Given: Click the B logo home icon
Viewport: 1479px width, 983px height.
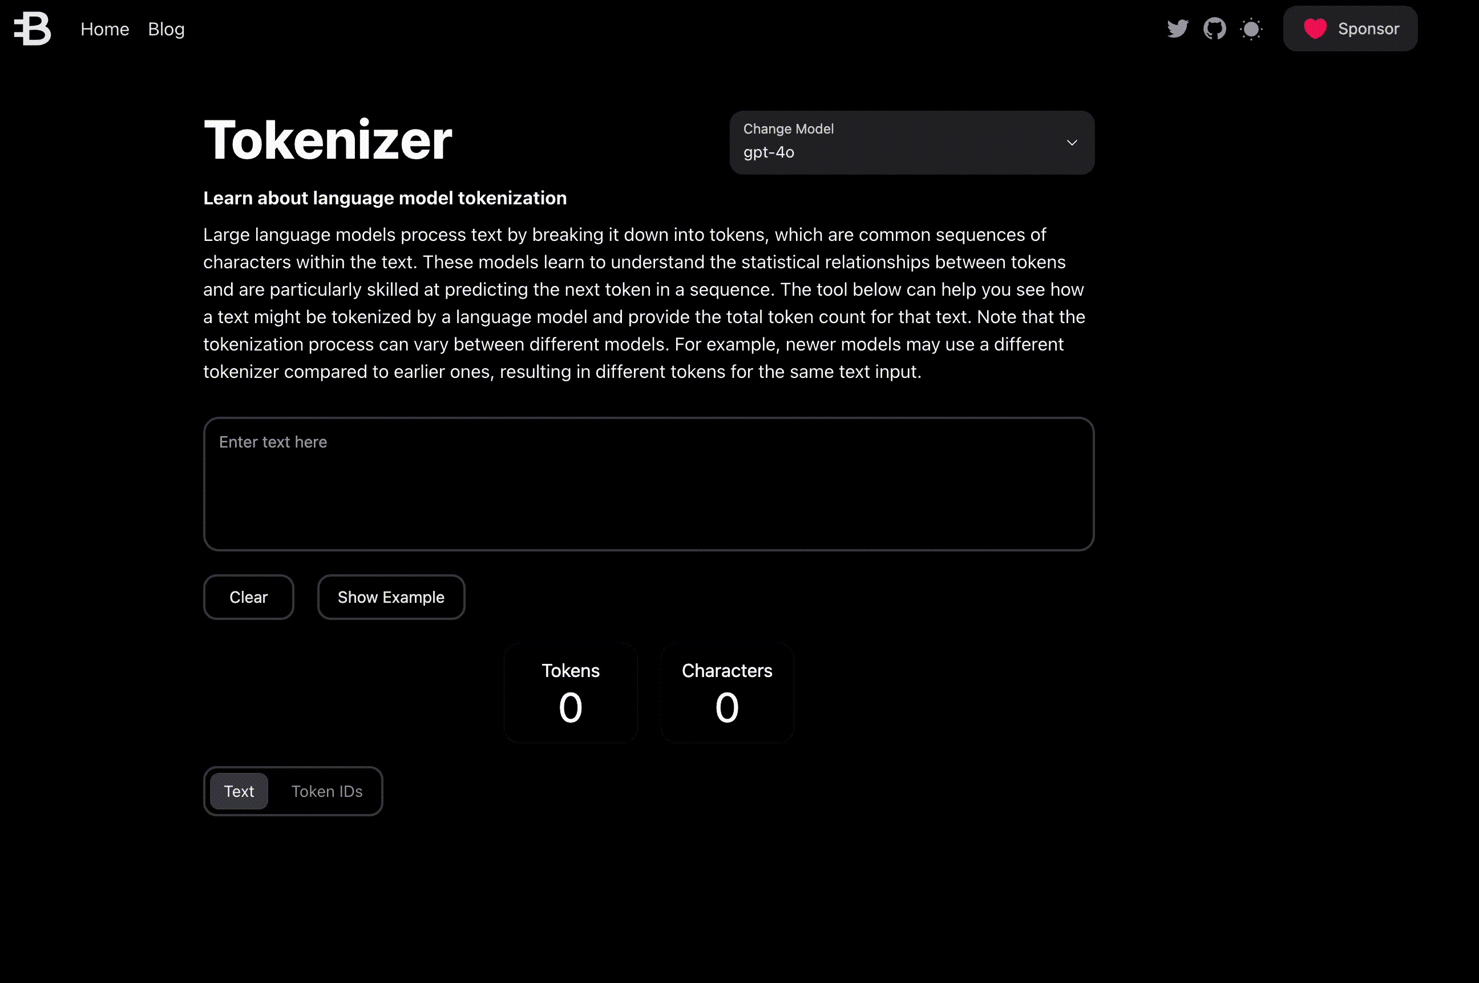Looking at the screenshot, I should point(32,29).
